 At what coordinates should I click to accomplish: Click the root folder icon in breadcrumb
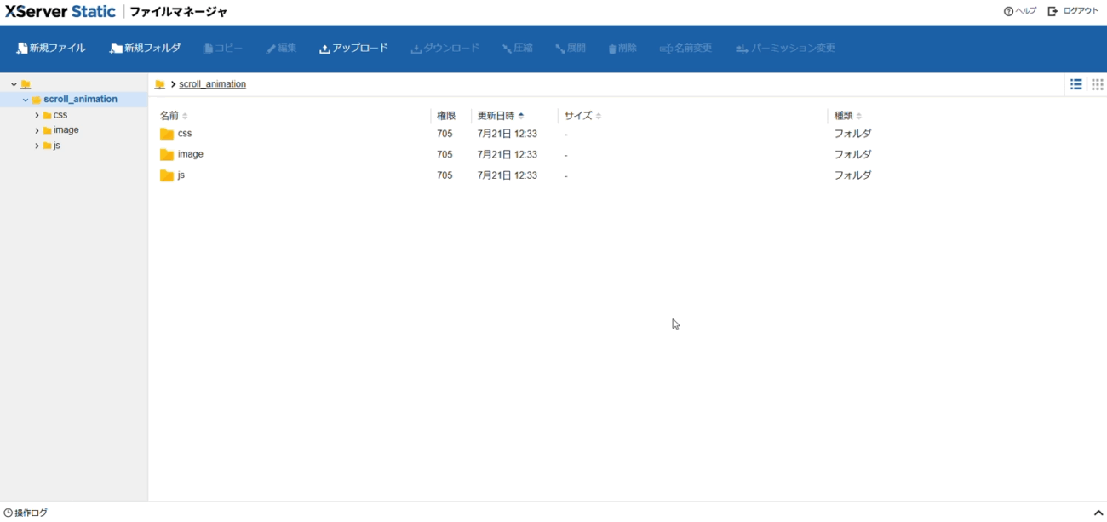pos(160,84)
